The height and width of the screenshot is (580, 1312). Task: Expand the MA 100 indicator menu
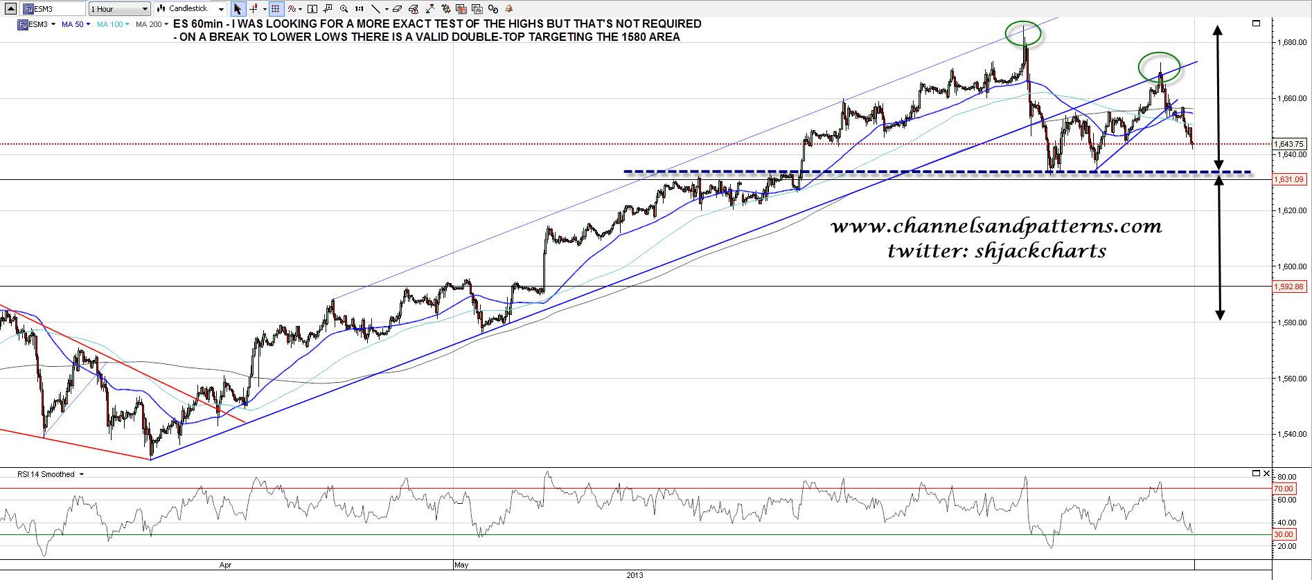click(113, 24)
